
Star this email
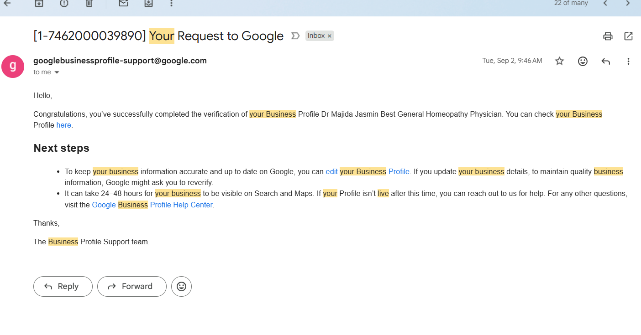(x=559, y=61)
